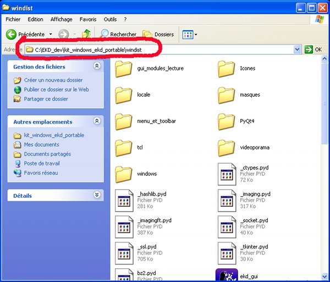Open the Fichier menu

coord(13,19)
